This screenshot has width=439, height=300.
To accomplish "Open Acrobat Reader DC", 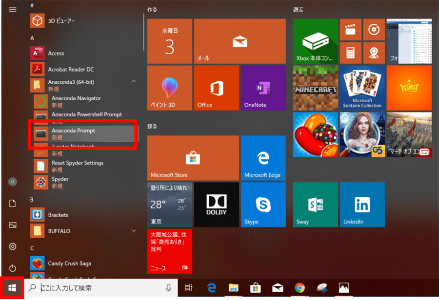I will (84, 69).
